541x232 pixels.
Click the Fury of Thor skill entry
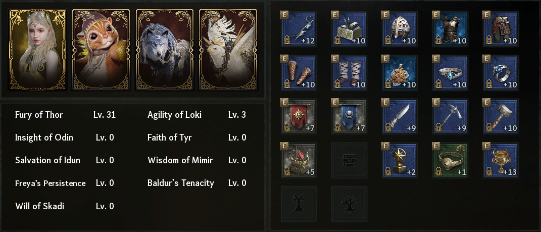tap(39, 115)
